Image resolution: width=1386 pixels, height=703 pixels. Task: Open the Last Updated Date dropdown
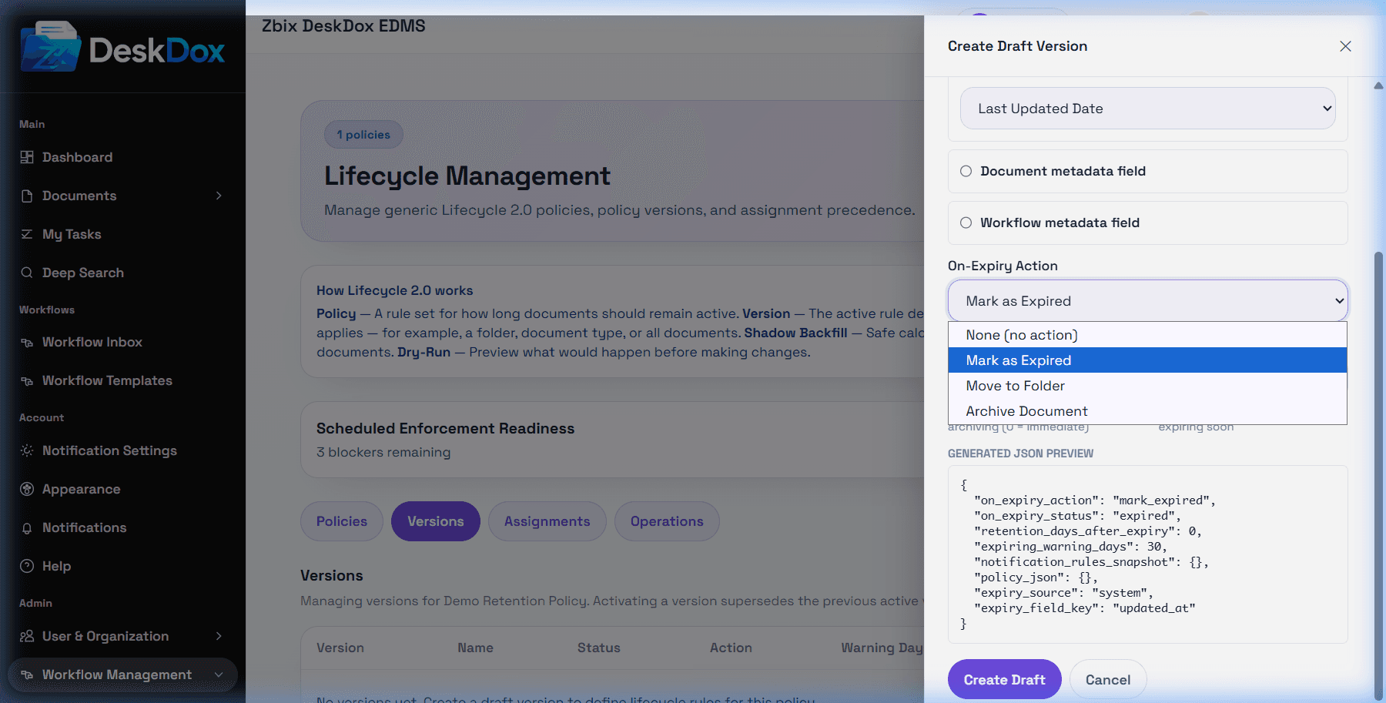pos(1147,109)
